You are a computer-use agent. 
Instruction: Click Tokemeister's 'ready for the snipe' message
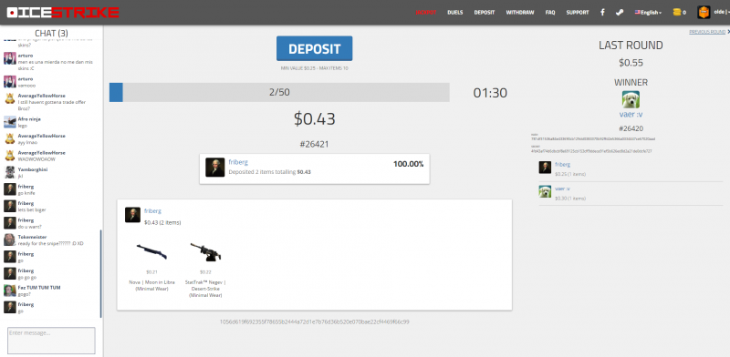[51, 243]
